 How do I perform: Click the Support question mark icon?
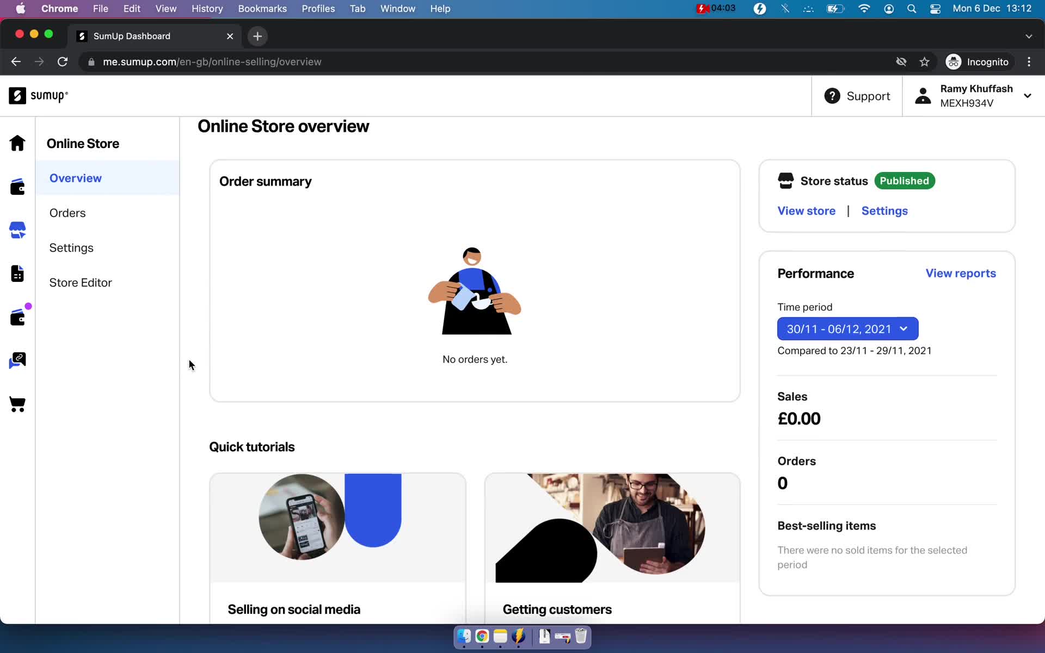tap(832, 96)
